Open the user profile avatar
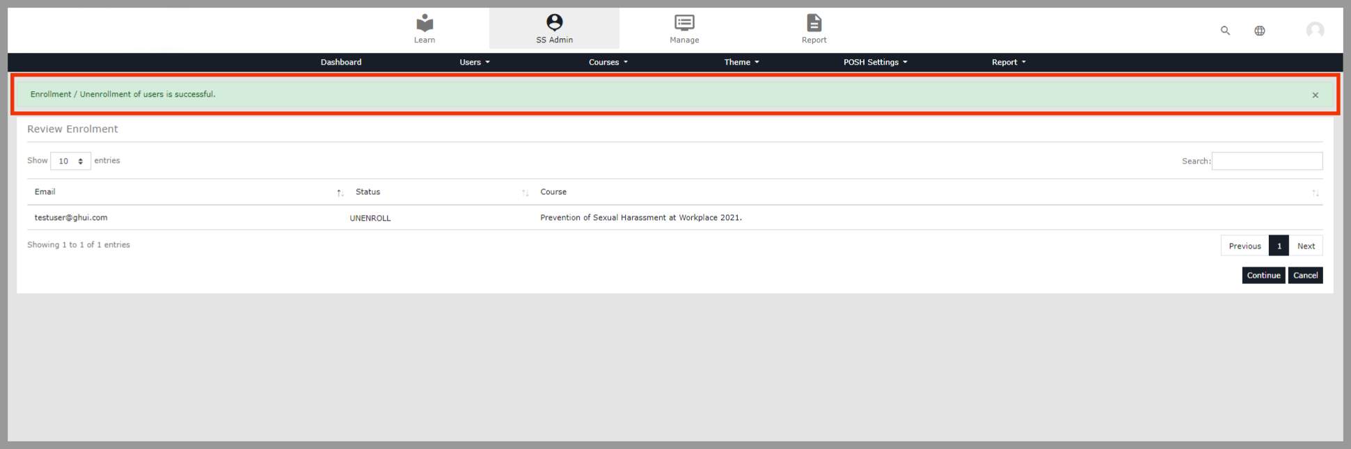The image size is (1351, 449). click(1315, 30)
